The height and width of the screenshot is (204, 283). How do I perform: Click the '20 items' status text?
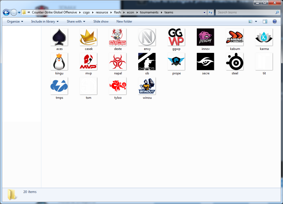(x=30, y=192)
